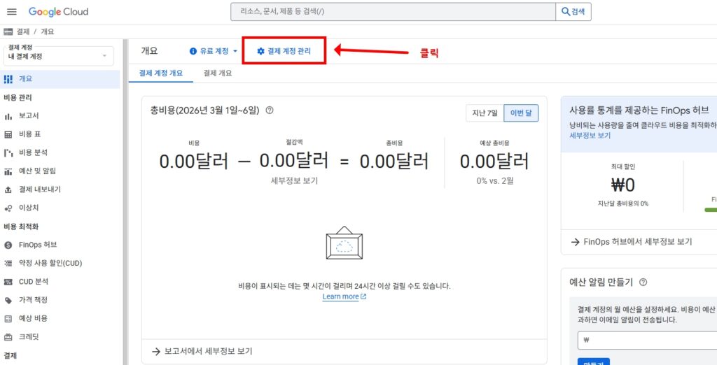Click external link icon beside Learn more
This screenshot has width=717, height=365.
pyautogui.click(x=363, y=296)
